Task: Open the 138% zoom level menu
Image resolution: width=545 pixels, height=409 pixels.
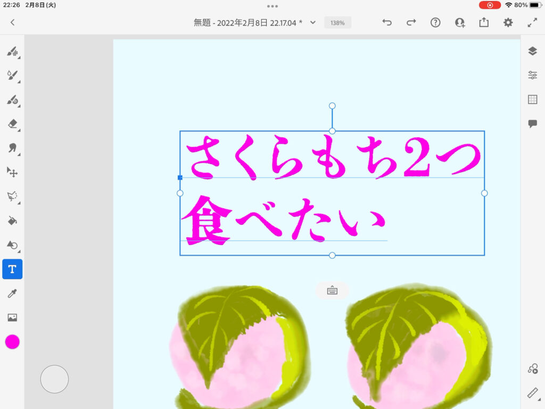Action: pyautogui.click(x=337, y=23)
